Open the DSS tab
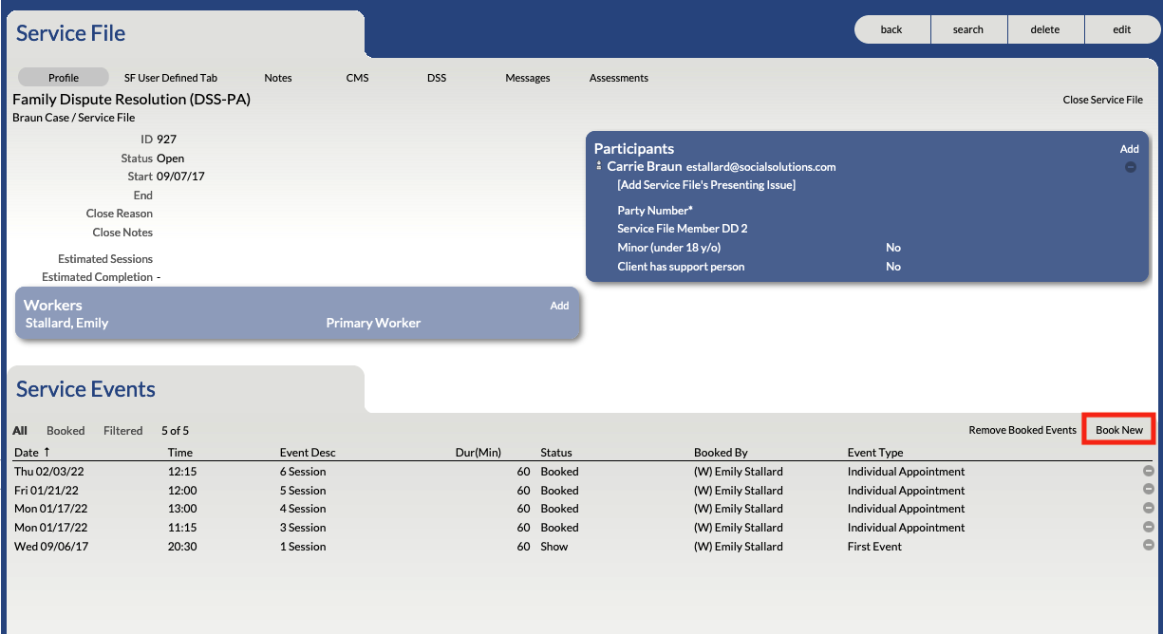The image size is (1163, 634). coord(437,78)
